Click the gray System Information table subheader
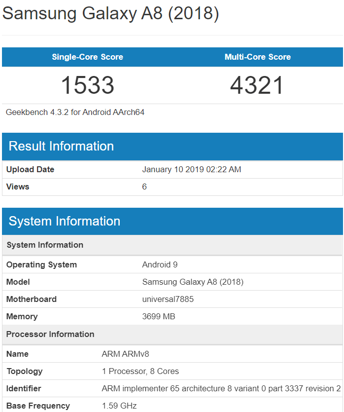This screenshot has width=344, height=412. [x=172, y=245]
